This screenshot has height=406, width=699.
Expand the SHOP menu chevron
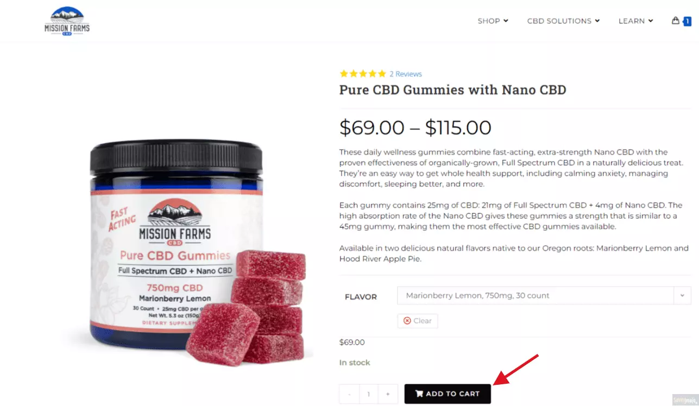coord(506,21)
